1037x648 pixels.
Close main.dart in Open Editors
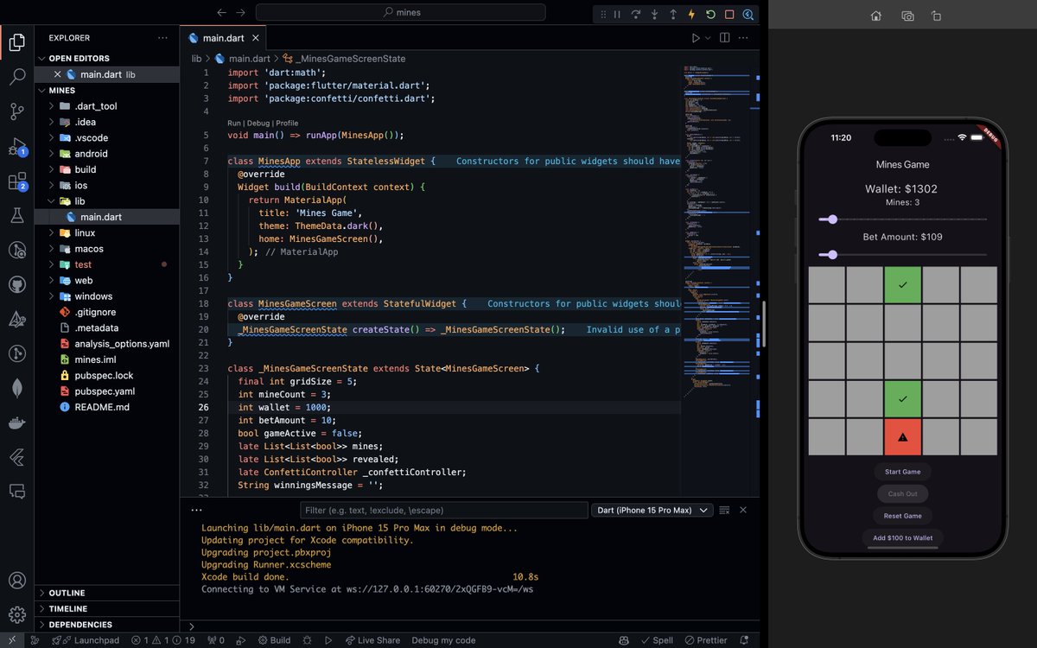click(57, 74)
